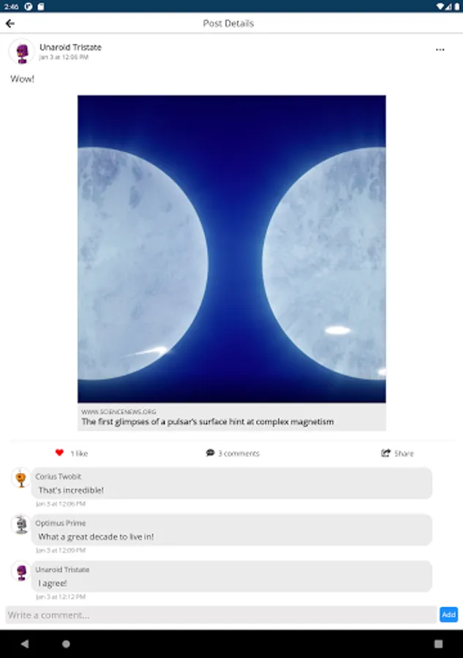Tap the Android back navigation triangle
463x658 pixels.
[25, 643]
